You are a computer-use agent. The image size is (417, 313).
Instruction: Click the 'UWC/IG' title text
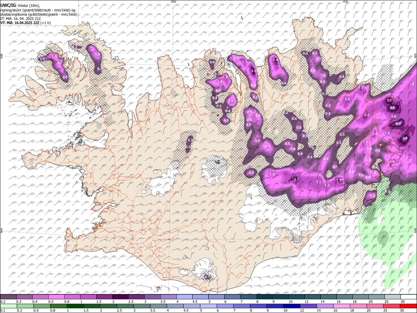tap(8, 6)
